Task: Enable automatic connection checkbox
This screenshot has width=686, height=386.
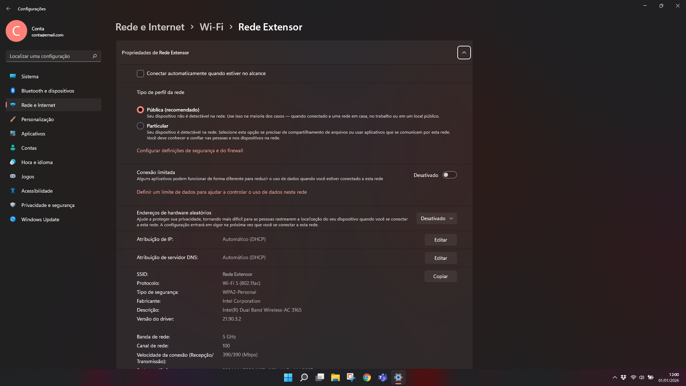Action: click(140, 74)
